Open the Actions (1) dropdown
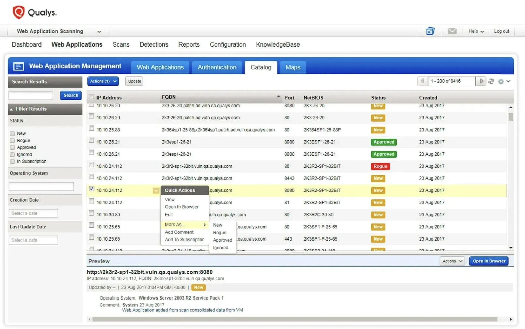 (x=103, y=81)
